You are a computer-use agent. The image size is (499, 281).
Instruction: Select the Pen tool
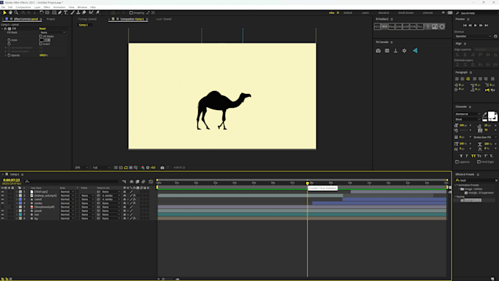(x=60, y=12)
